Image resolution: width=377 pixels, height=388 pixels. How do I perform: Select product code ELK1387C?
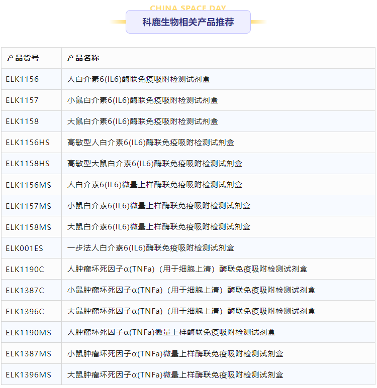click(25, 290)
